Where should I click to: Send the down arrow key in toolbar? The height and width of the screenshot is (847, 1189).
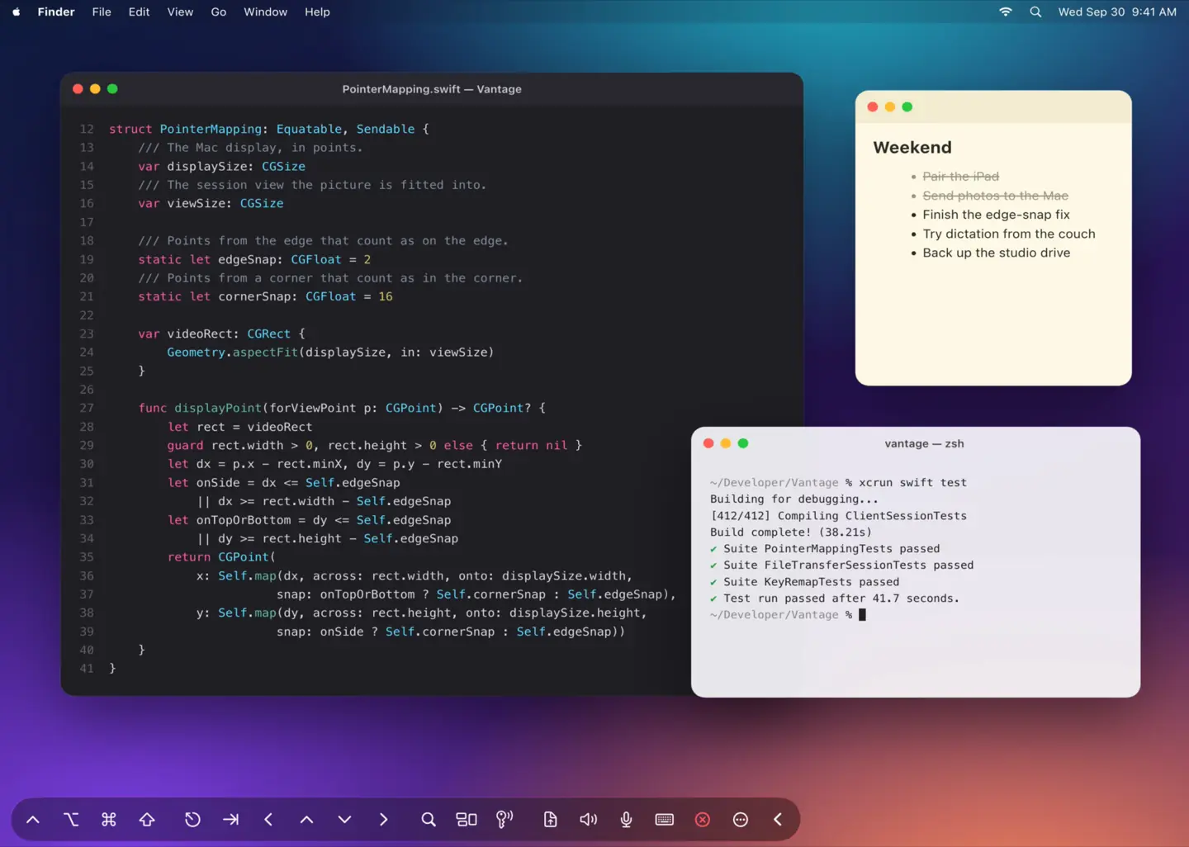point(344,820)
